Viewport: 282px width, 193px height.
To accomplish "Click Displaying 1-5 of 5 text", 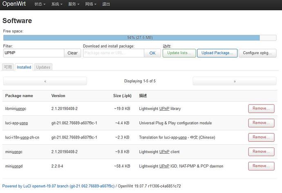I will click(x=140, y=81).
